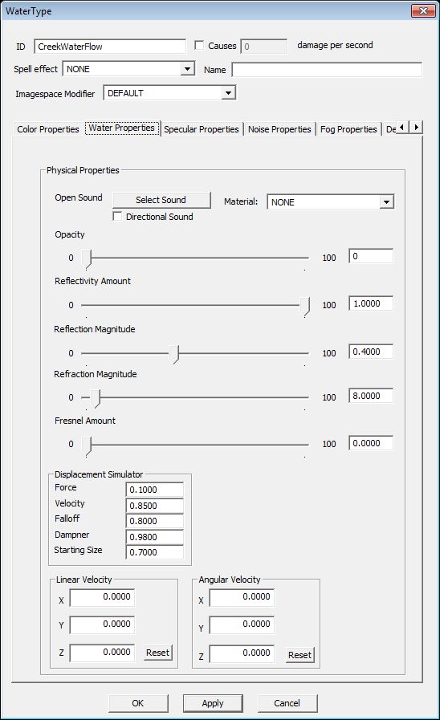The height and width of the screenshot is (720, 440).
Task: Click the Select Sound button
Action: coord(161,200)
